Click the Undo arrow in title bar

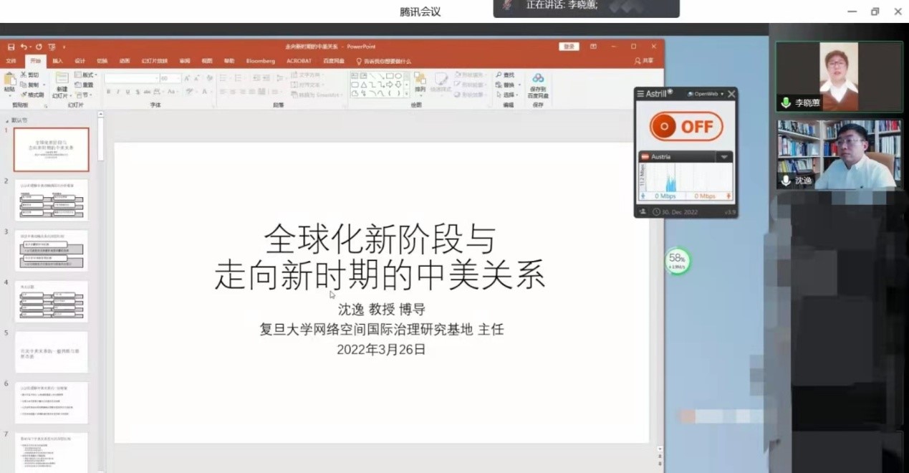point(24,47)
